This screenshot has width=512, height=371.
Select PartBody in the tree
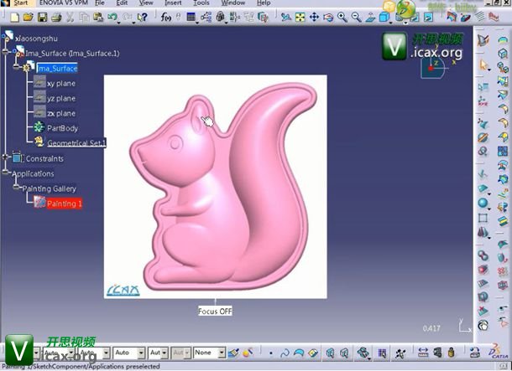pos(62,128)
